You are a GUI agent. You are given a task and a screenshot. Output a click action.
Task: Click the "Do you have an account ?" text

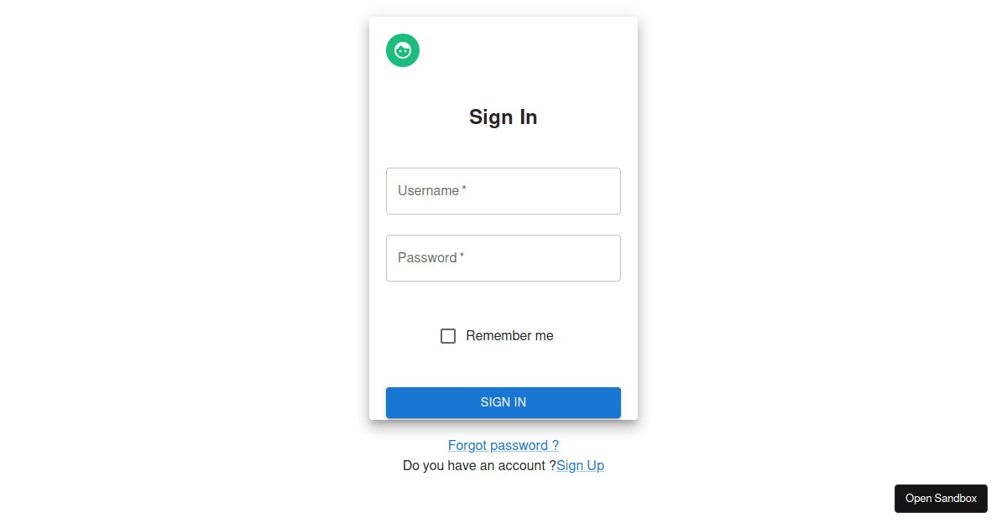(479, 466)
